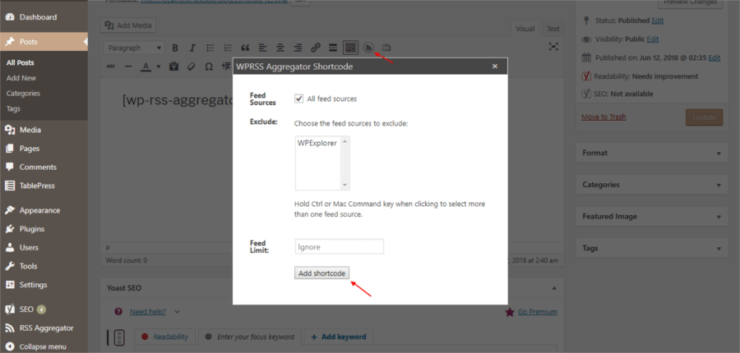The image size is (740, 353).
Task: Click Paste as text clipboard icon
Action: coord(173,66)
